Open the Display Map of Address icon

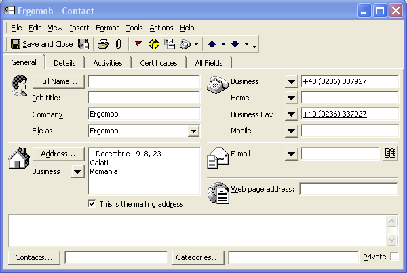154,44
